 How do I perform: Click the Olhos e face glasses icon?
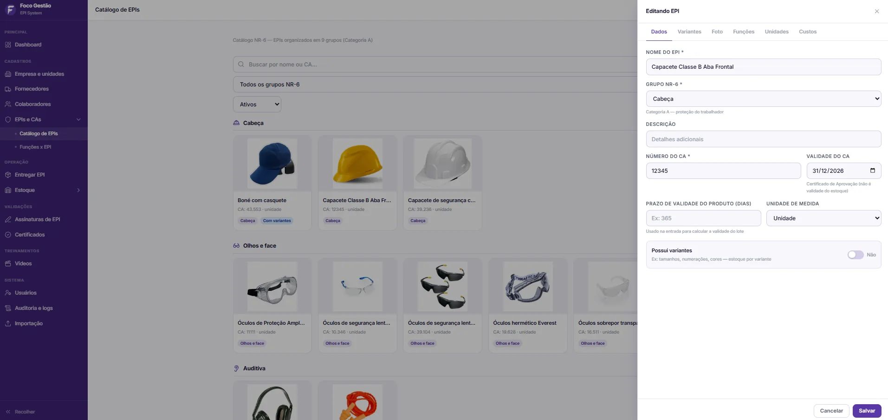pos(236,246)
